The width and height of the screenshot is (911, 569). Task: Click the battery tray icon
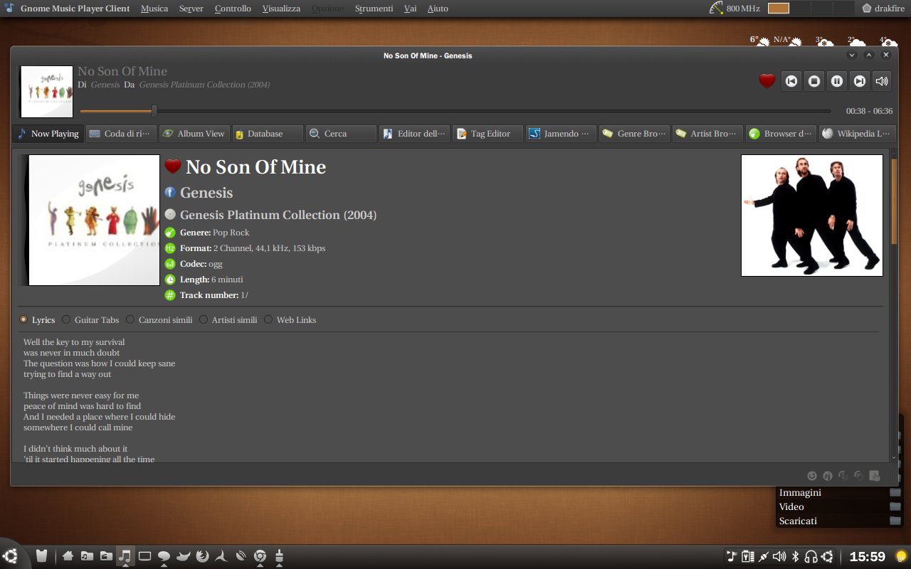click(x=747, y=556)
